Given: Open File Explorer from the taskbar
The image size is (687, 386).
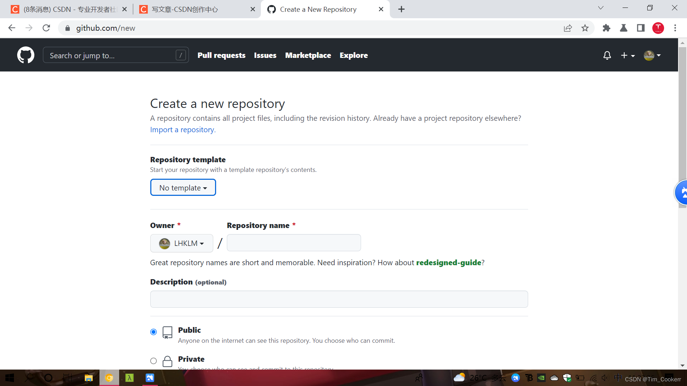Looking at the screenshot, I should (88, 378).
